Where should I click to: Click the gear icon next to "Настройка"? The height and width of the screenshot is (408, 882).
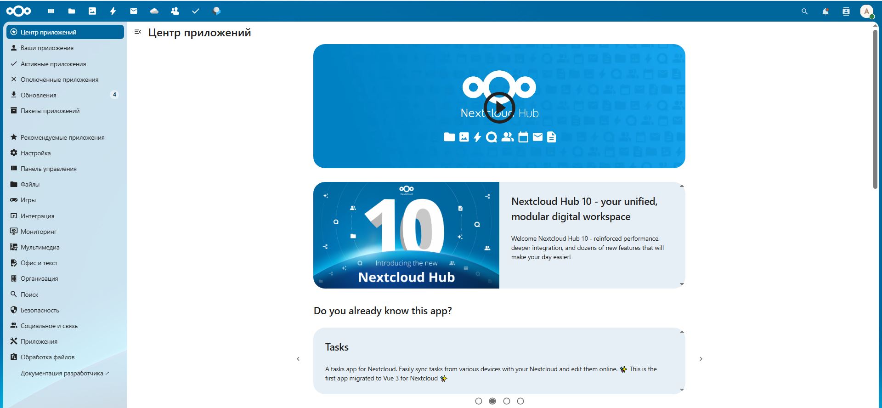pyautogui.click(x=14, y=153)
